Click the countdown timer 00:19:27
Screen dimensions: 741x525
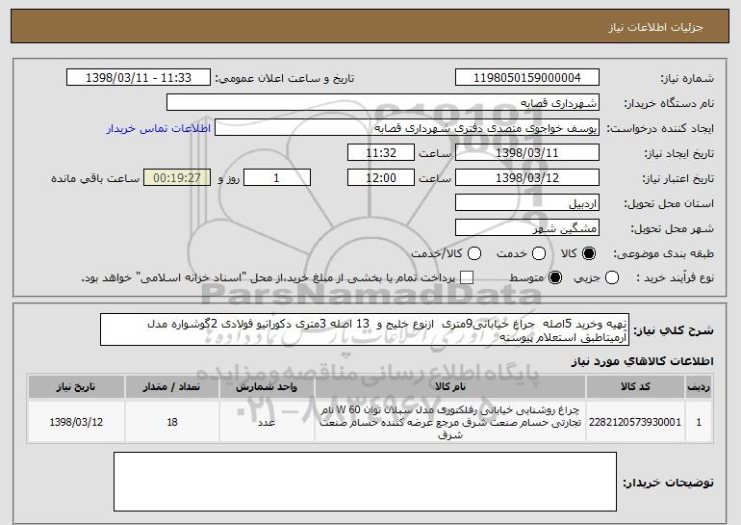pos(177,178)
